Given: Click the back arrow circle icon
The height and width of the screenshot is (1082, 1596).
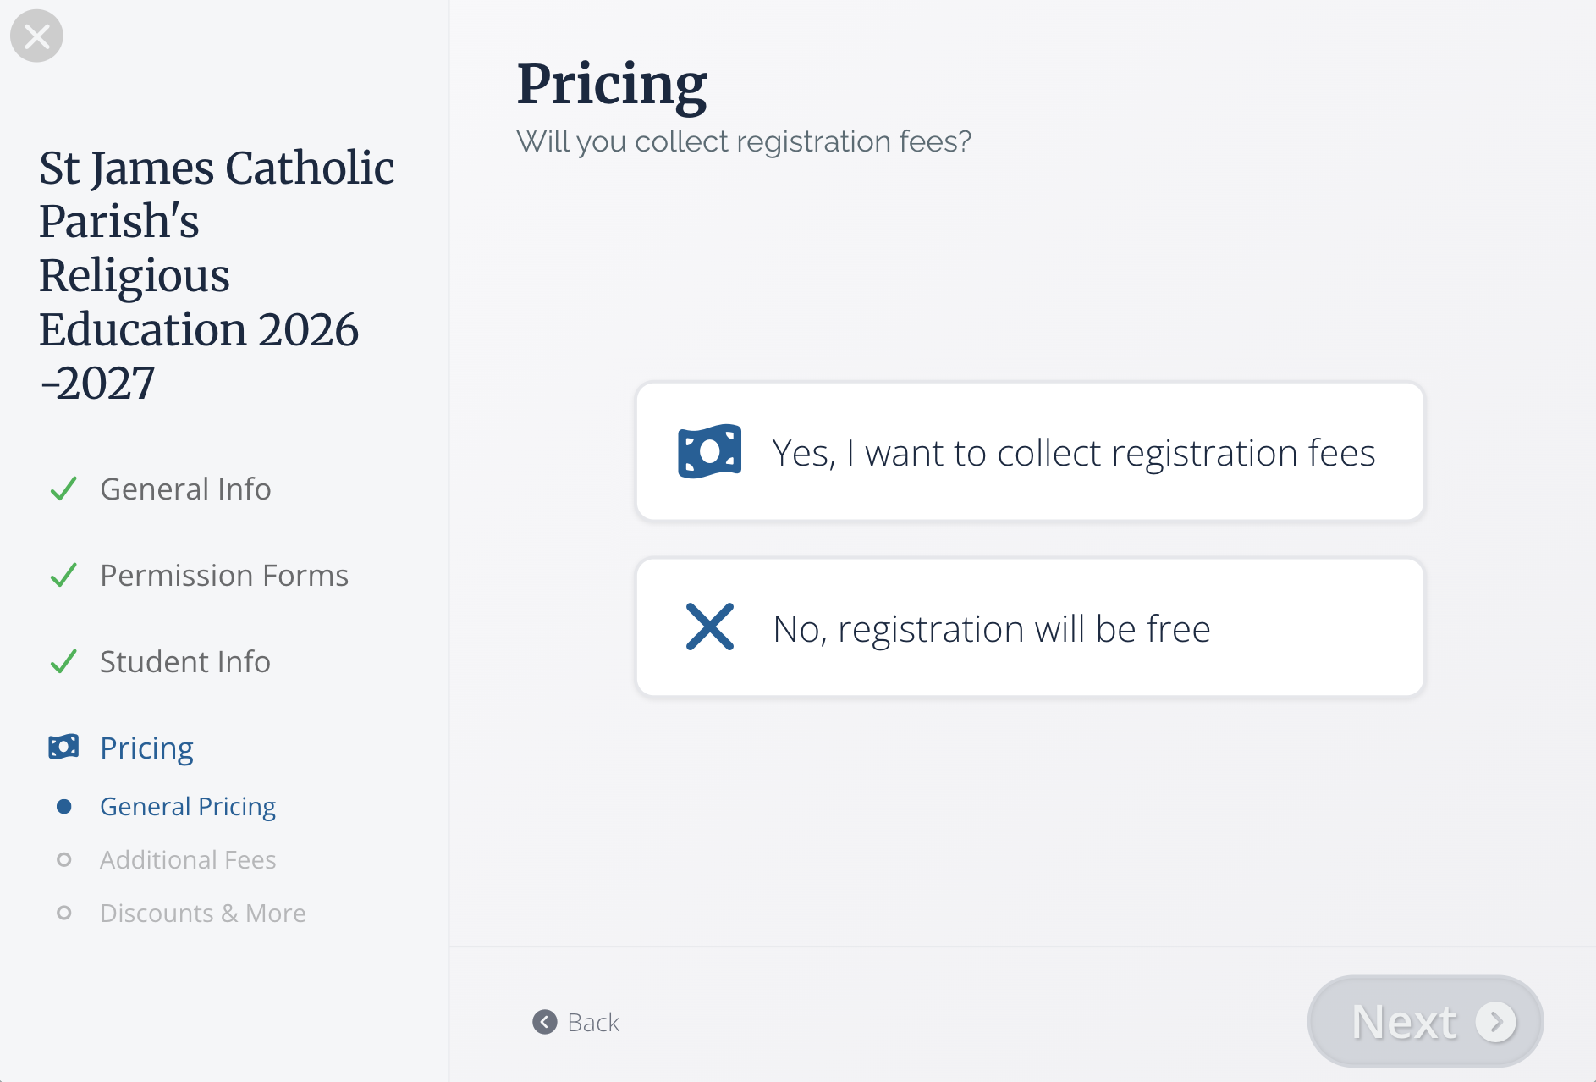Looking at the screenshot, I should [x=545, y=1022].
